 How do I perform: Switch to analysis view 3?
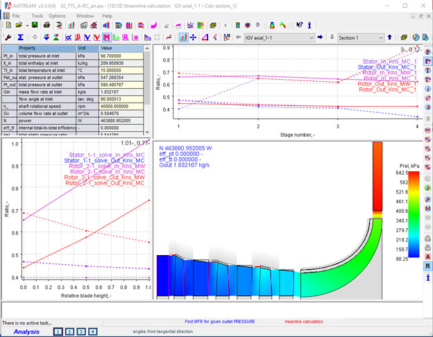(81, 331)
